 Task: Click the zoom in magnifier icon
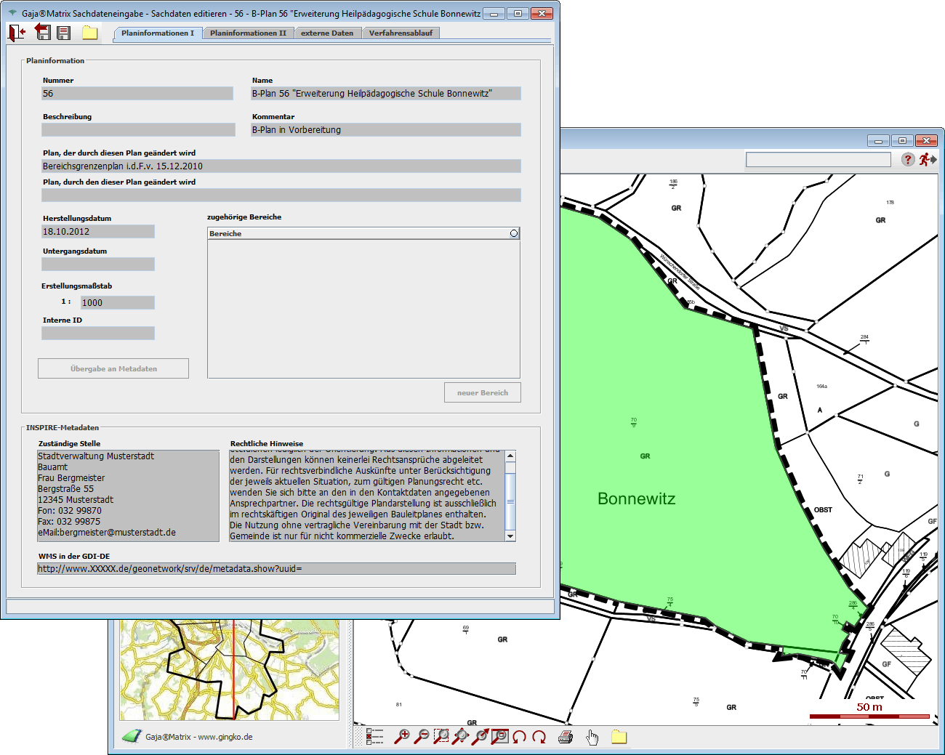click(x=402, y=736)
